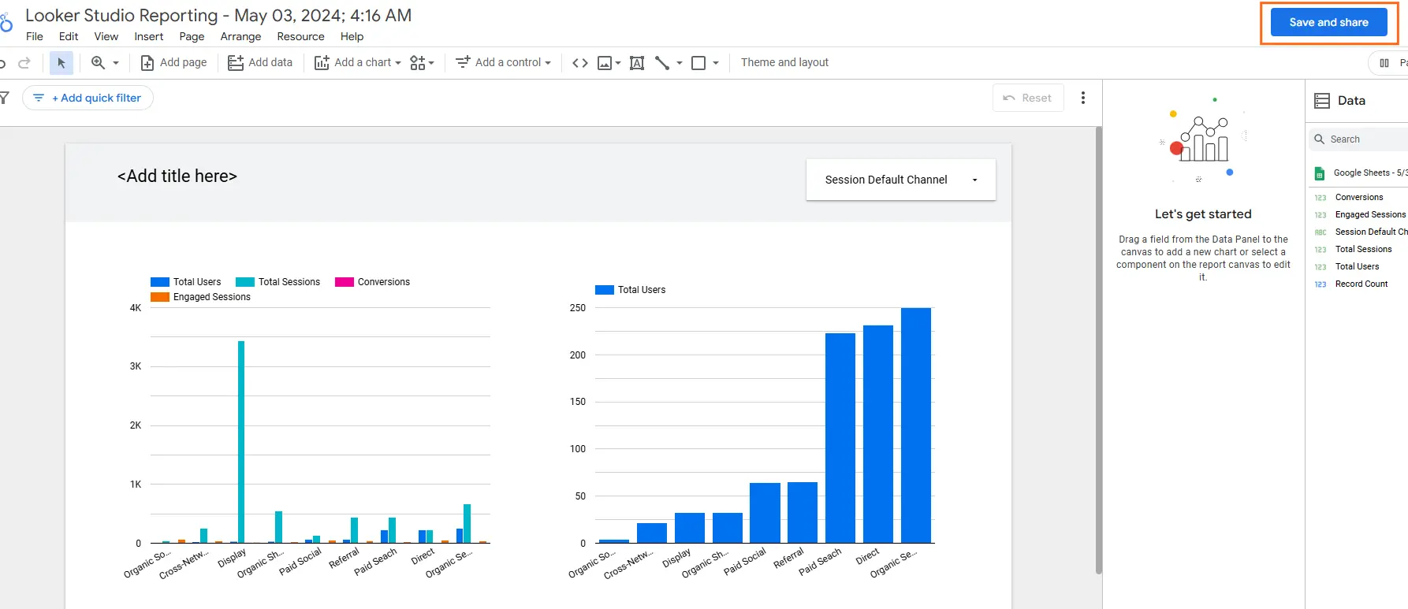Click the zoom magnifier icon
This screenshot has height=609, width=1408.
click(x=98, y=62)
